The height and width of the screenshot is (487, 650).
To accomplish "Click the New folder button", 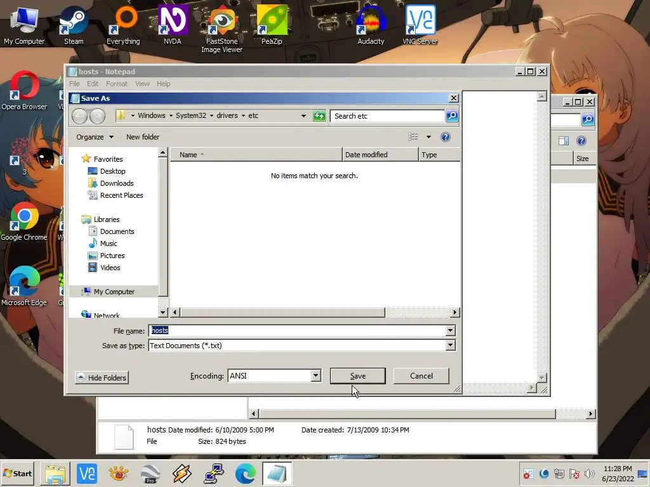I will tap(143, 137).
